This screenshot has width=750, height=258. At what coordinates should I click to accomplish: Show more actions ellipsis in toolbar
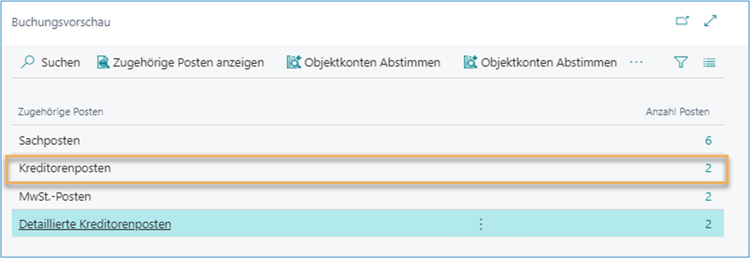[x=636, y=62]
